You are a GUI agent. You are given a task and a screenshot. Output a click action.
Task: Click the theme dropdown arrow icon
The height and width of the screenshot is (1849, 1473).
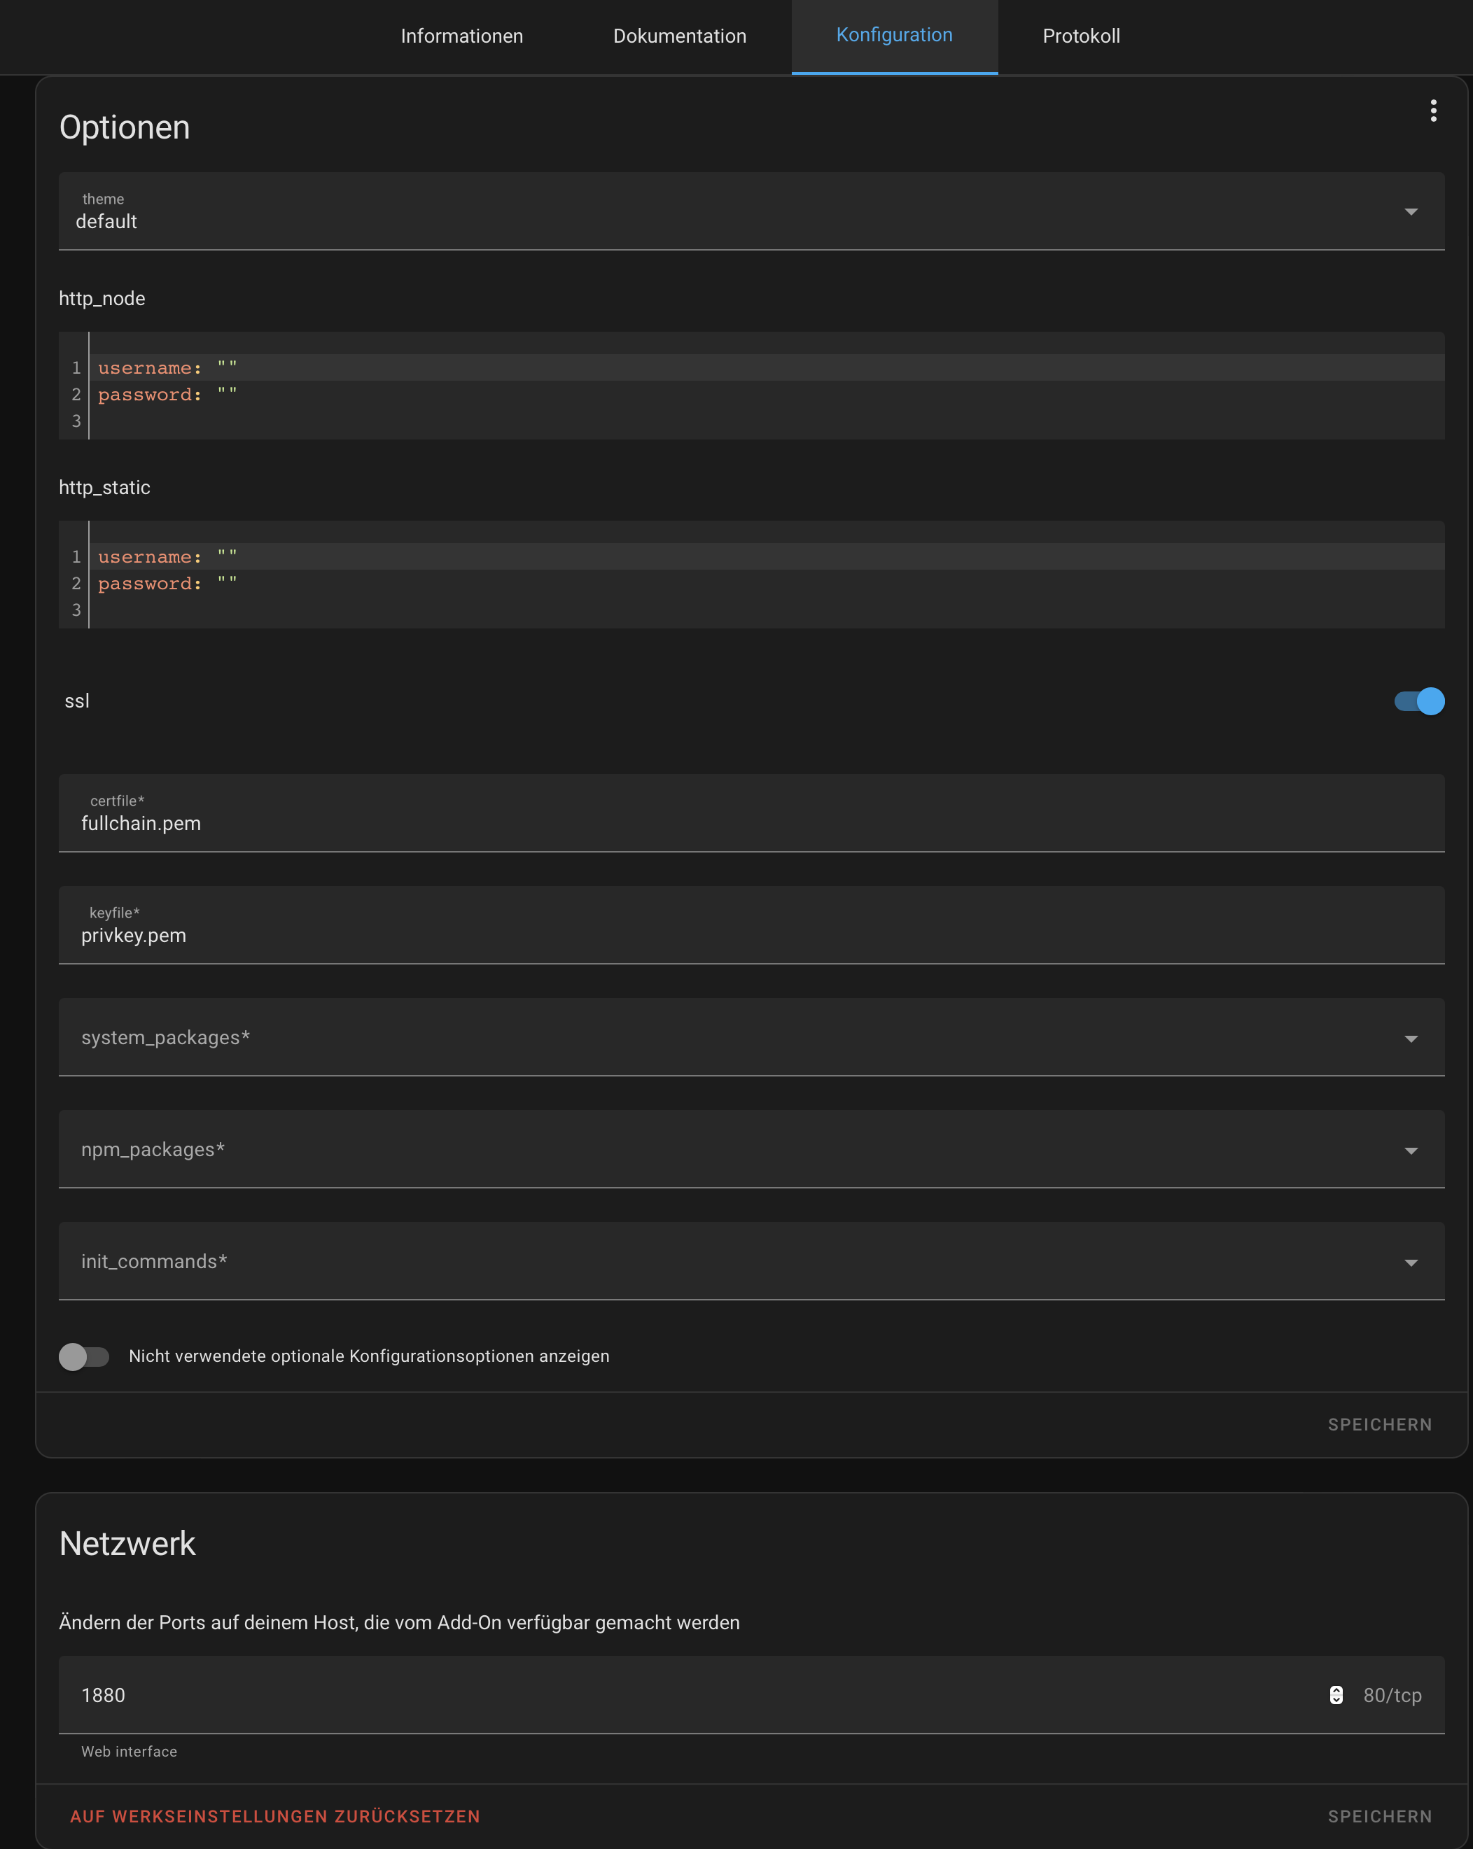tap(1411, 212)
